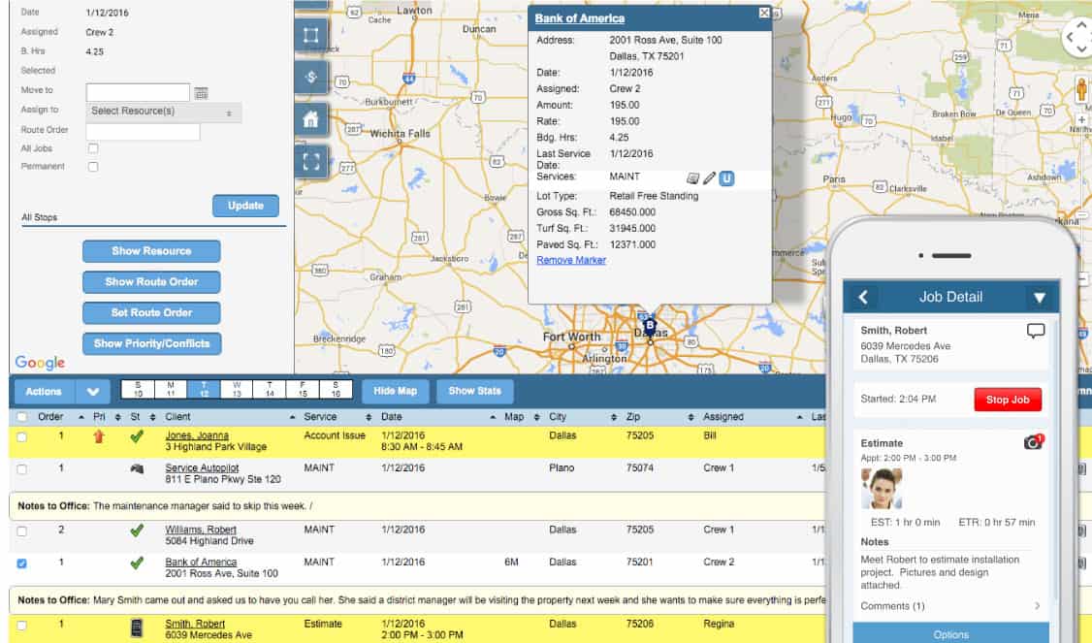Click the Show Route Order button

coord(151,282)
